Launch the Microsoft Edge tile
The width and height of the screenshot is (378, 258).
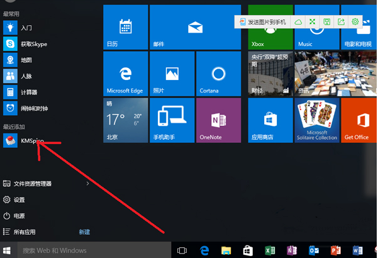click(126, 74)
